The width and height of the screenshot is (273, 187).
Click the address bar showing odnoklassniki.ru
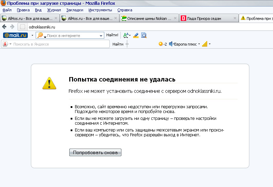tap(150, 27)
